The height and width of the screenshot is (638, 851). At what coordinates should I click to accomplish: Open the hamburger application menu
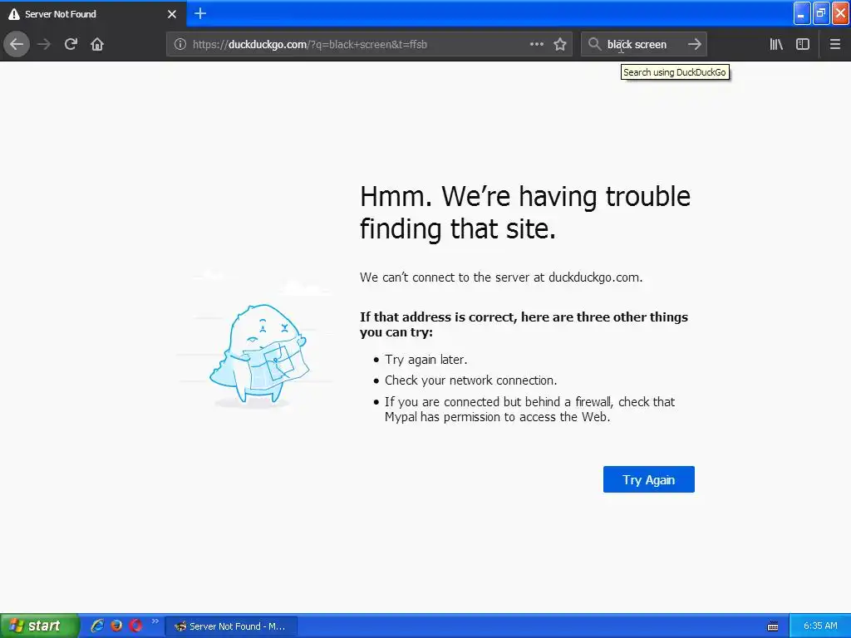pos(835,44)
